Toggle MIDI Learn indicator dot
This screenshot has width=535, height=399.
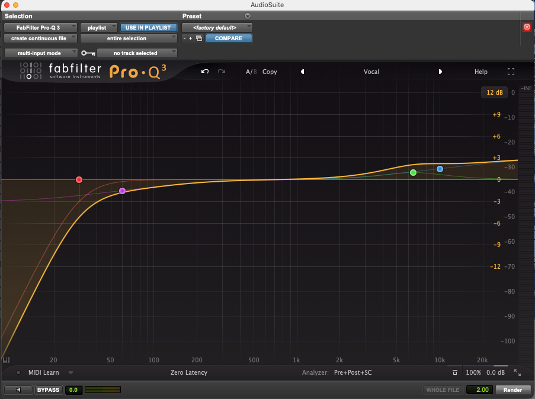18,372
